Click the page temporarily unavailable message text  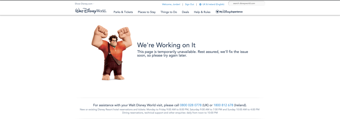193,54
